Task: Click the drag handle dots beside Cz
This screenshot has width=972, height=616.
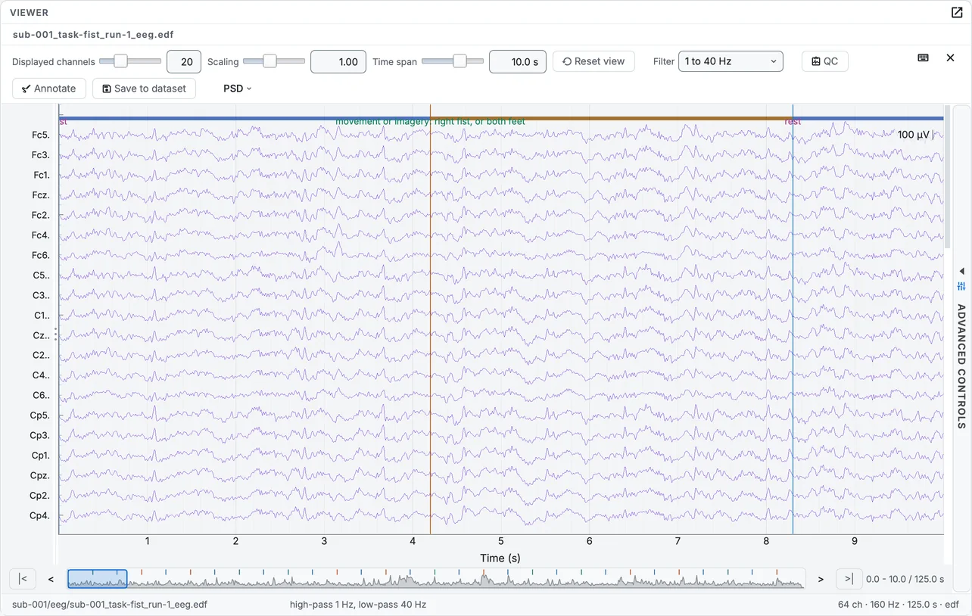Action: pyautogui.click(x=55, y=334)
